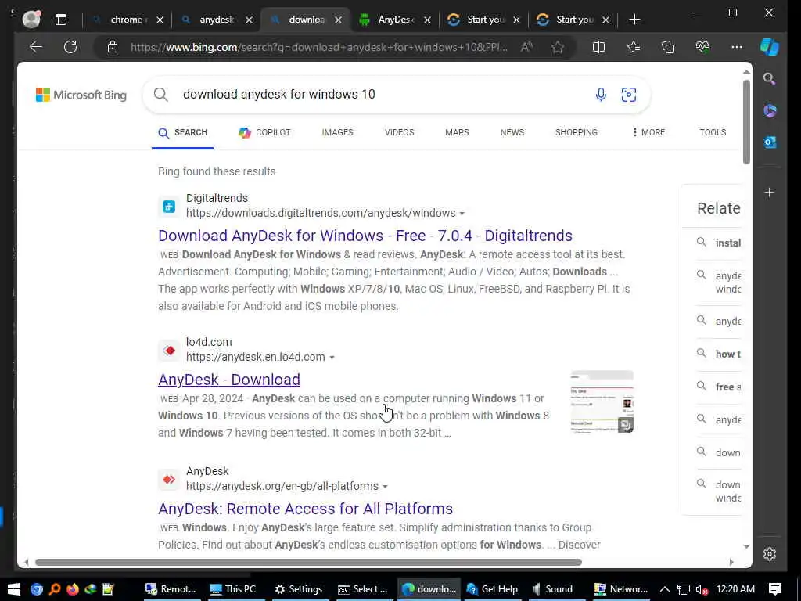
Task: Search using an image
Action: click(x=629, y=95)
